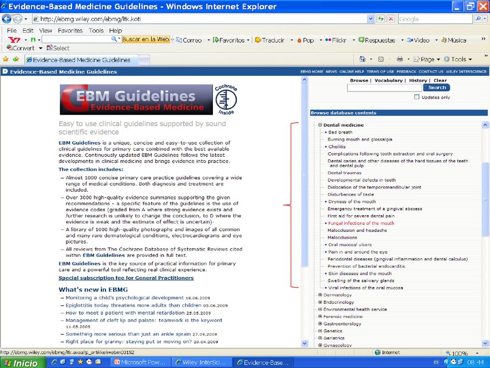Toggle the Updates only checkbox
This screenshot has height=368, width=490.
point(417,97)
